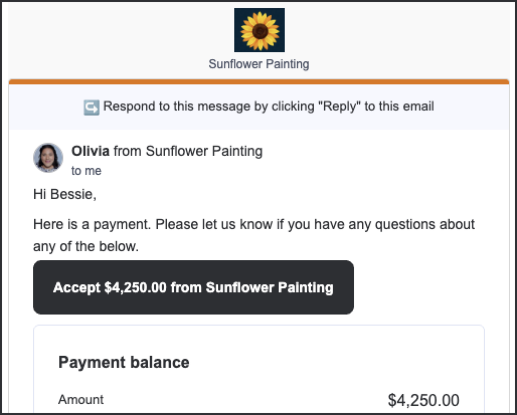Click the Payment balance card area
The width and height of the screenshot is (517, 415).
click(x=259, y=369)
